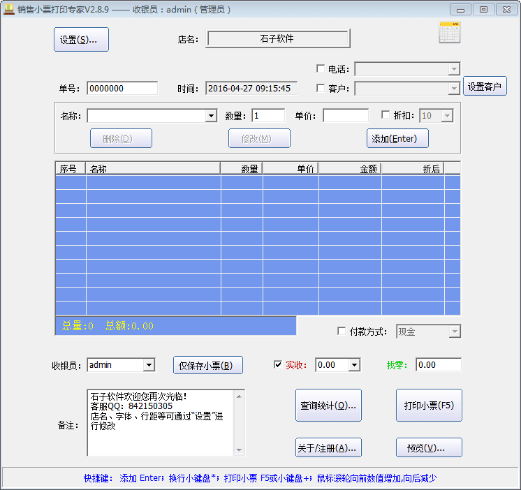The width and height of the screenshot is (521, 490).
Task: Click the 找零 change amount field
Action: point(439,365)
